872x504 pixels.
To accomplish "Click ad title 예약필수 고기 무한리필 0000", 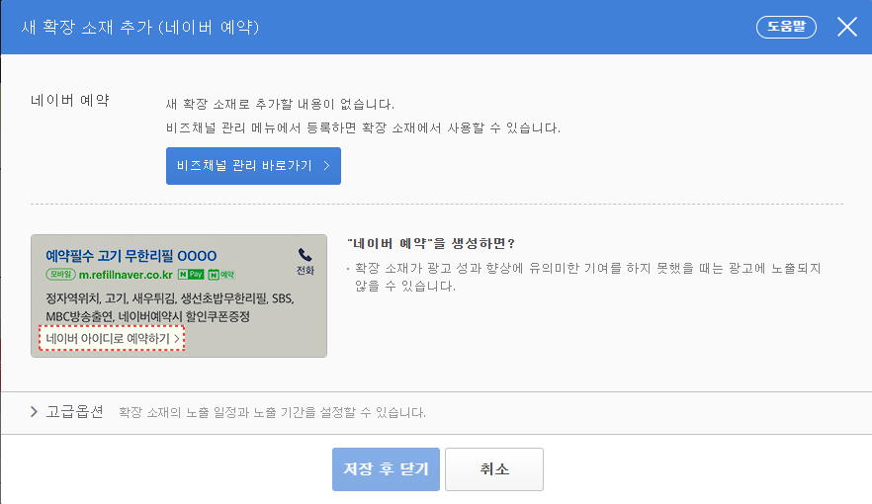I will tap(131, 256).
